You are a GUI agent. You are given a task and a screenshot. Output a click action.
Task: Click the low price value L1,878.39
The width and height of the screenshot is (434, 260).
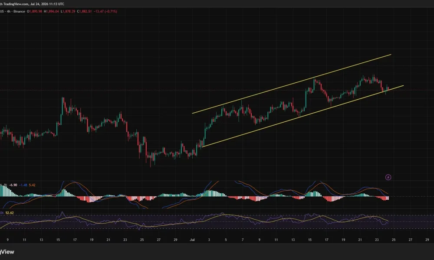click(68, 11)
